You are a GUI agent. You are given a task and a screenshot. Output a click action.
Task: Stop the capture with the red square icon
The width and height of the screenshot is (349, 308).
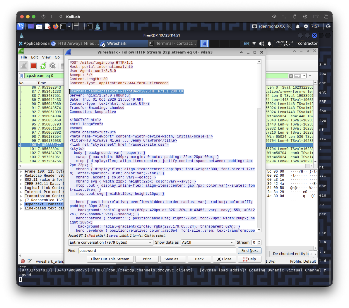click(33, 66)
